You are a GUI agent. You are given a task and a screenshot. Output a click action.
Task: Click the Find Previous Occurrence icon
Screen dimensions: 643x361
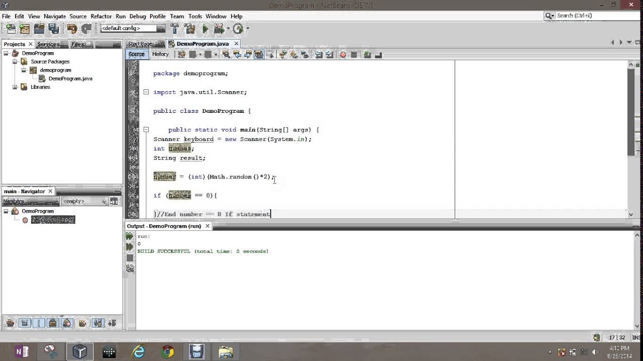point(237,55)
